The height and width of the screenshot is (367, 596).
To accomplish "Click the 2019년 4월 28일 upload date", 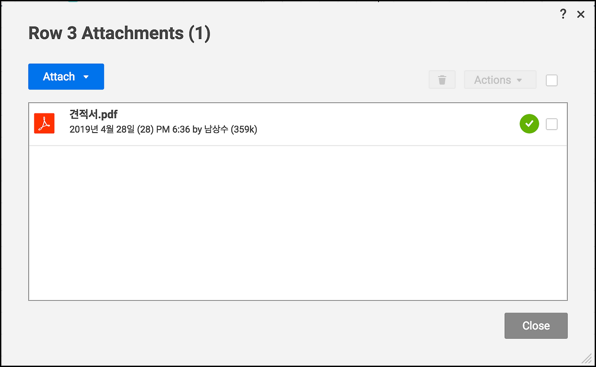I will point(102,129).
